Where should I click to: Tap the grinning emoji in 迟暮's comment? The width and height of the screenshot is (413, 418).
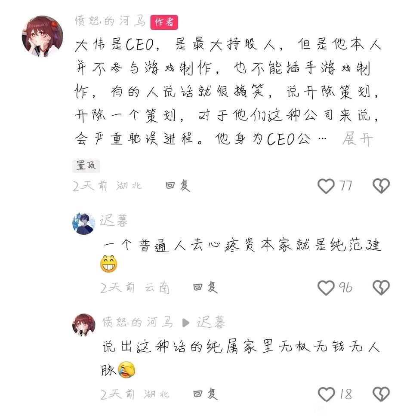pos(108,264)
